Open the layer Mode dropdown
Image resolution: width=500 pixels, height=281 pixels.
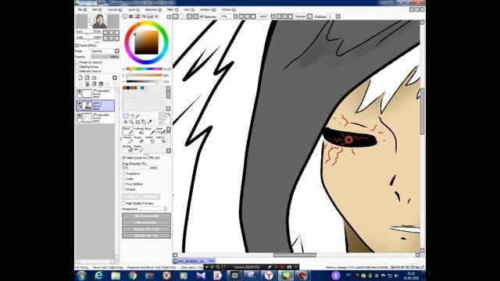pos(117,51)
